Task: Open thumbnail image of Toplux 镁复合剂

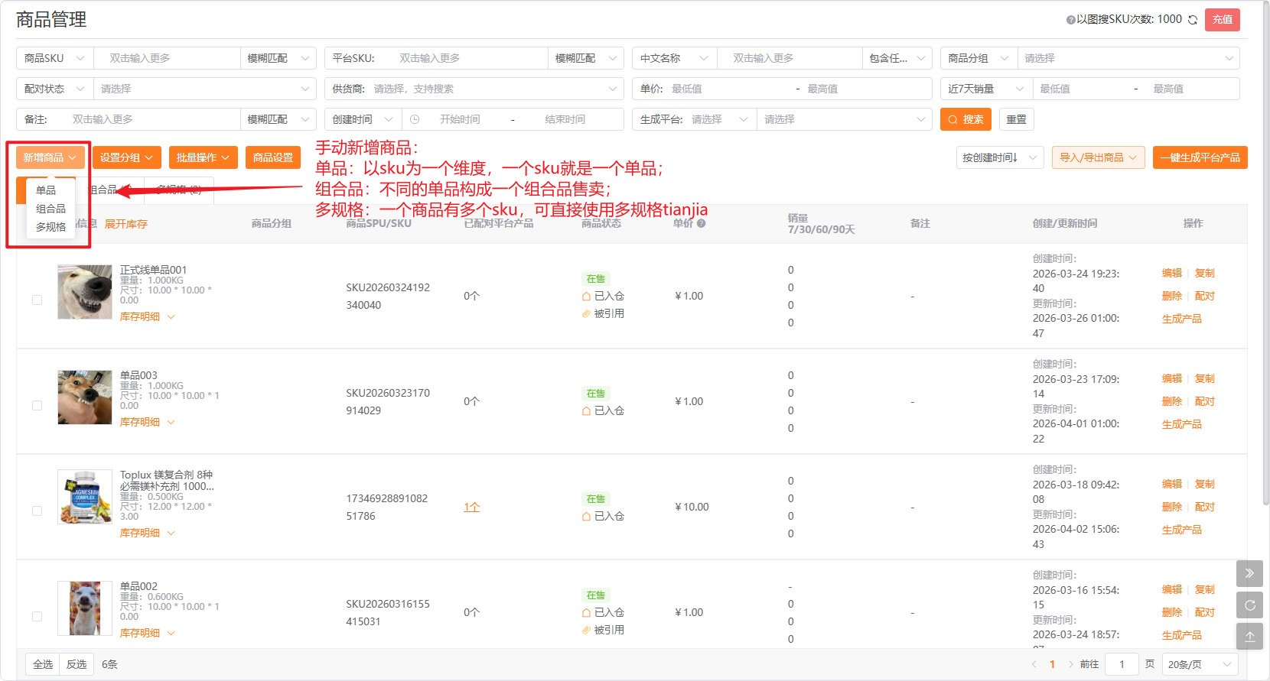Action: tap(85, 497)
